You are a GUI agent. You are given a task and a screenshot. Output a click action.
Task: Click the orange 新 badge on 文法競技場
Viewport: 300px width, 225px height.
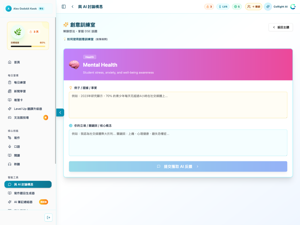click(x=45, y=118)
